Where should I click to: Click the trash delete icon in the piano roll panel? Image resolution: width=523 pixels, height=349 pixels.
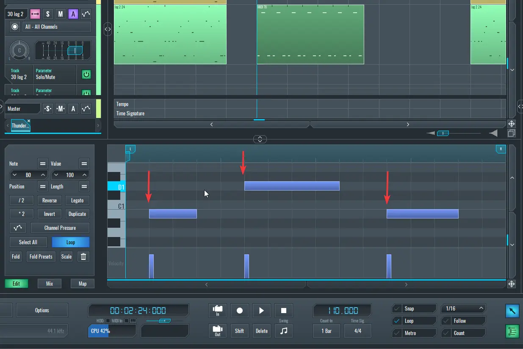tap(83, 256)
